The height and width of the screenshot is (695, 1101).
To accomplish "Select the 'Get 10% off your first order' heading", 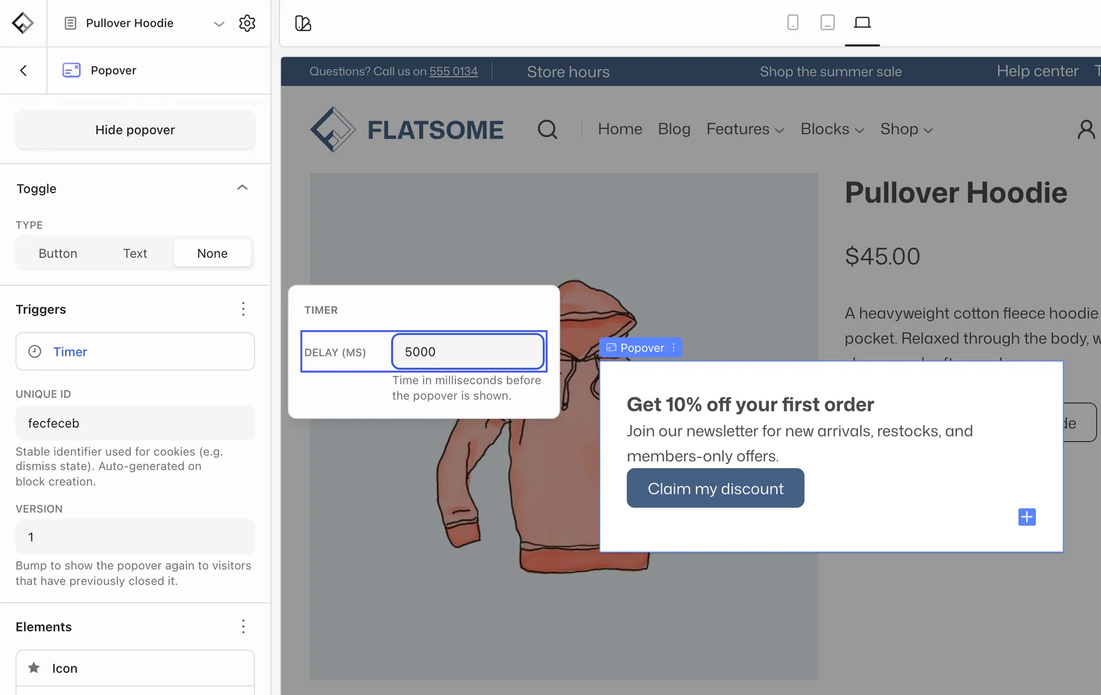I will pyautogui.click(x=751, y=405).
